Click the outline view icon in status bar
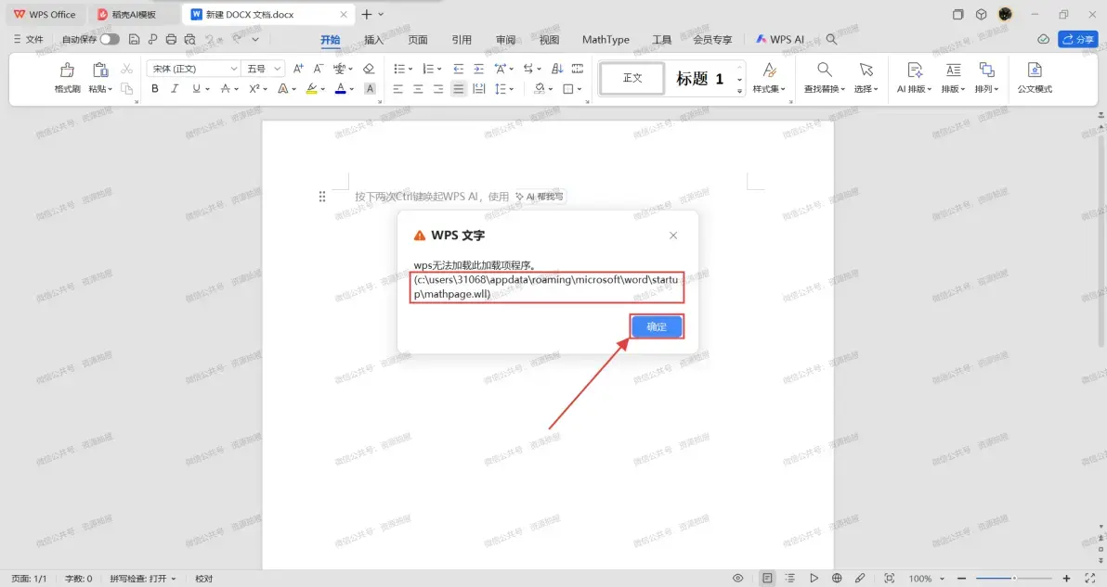This screenshot has height=587, width=1107. coord(790,578)
